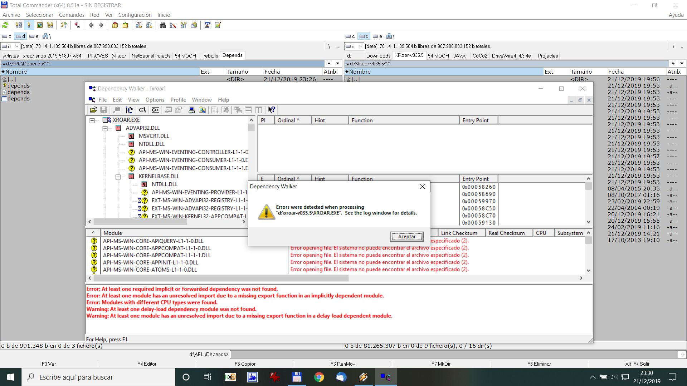Open a module file in Dependency Walker
This screenshot has width=687, height=386.
coord(93,110)
